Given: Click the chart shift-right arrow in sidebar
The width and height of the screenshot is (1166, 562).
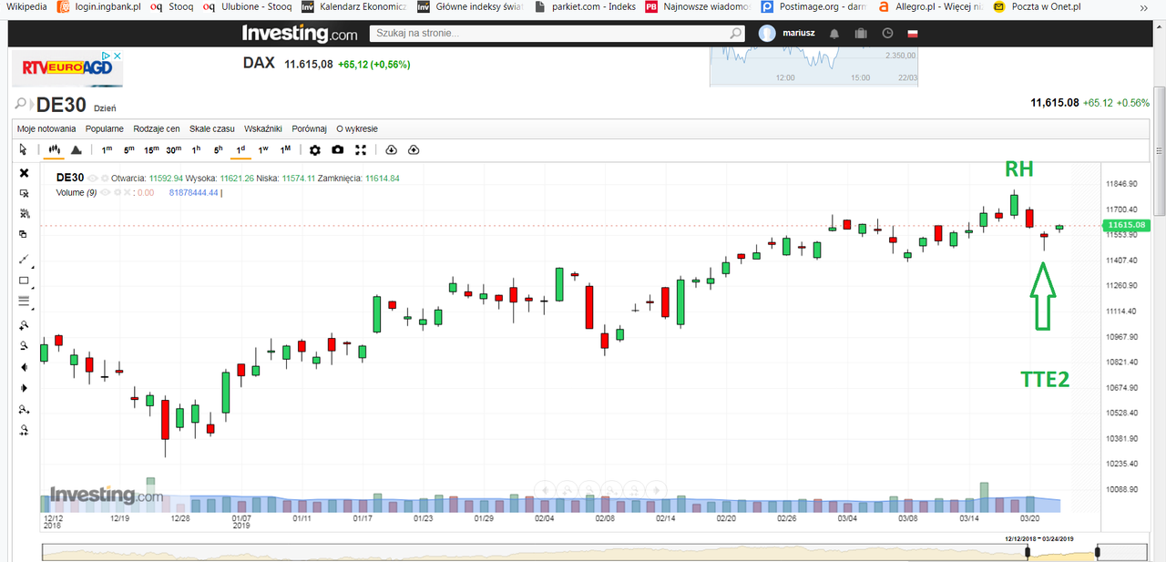Looking at the screenshot, I should click(24, 388).
